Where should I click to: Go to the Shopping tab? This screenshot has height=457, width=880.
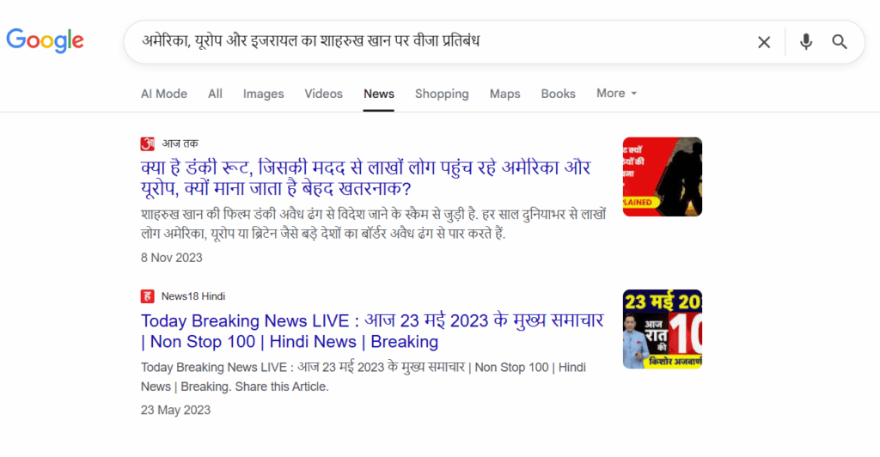[x=442, y=94]
